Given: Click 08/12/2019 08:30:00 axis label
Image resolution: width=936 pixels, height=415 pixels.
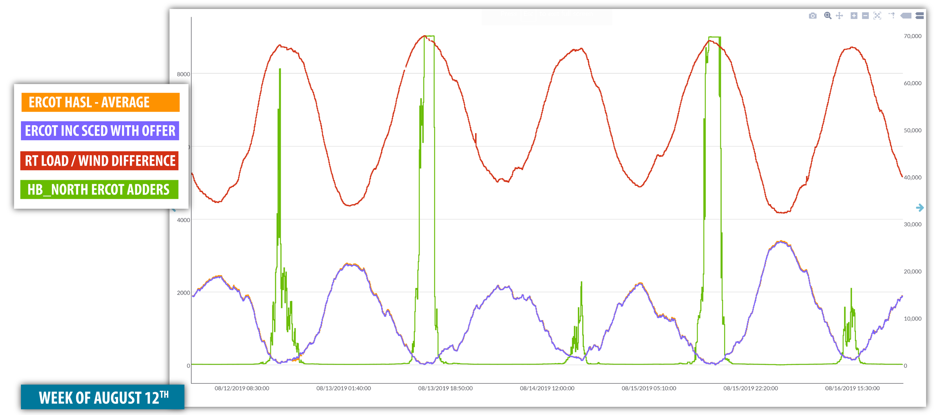Looking at the screenshot, I should coord(242,388).
